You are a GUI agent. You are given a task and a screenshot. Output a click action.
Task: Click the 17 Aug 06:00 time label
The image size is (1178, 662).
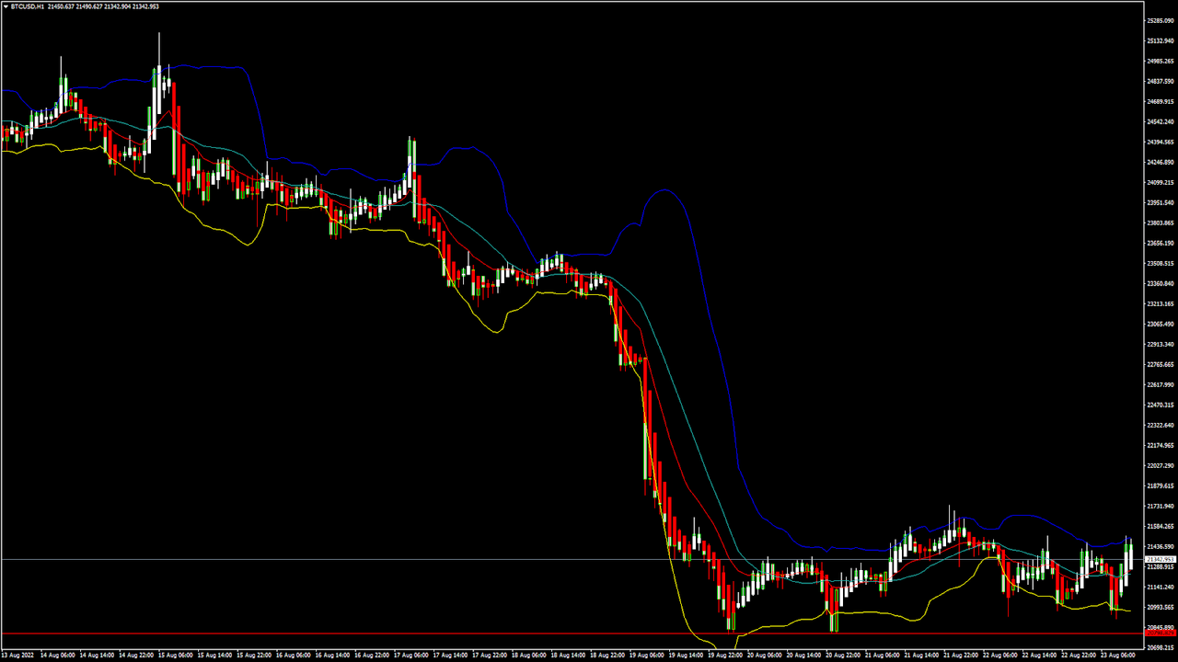[x=411, y=656]
